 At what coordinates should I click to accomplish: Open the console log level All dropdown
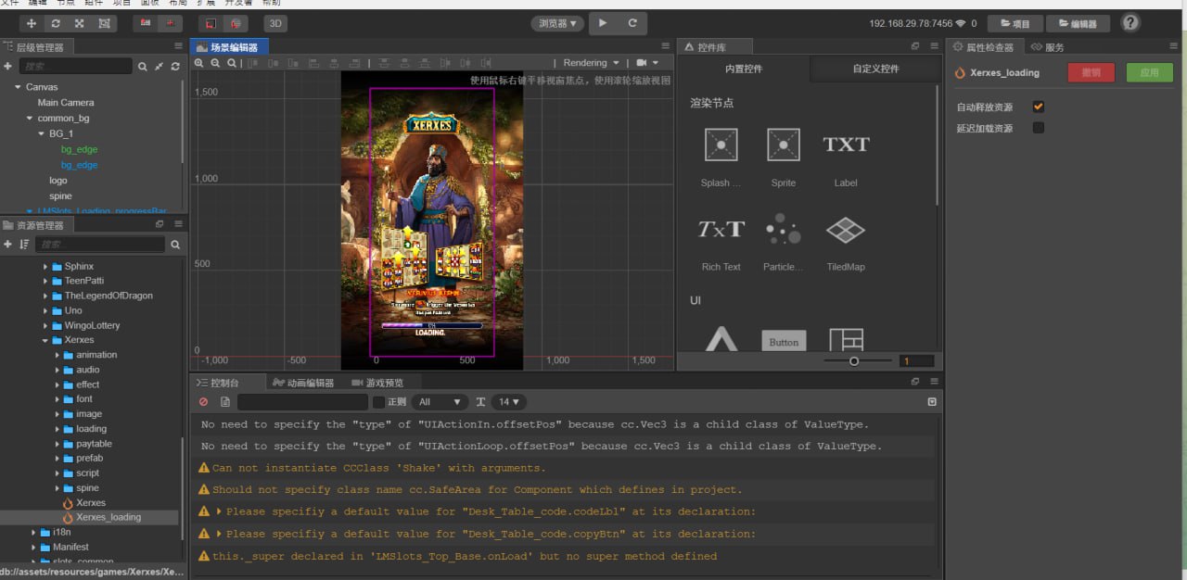(x=440, y=402)
